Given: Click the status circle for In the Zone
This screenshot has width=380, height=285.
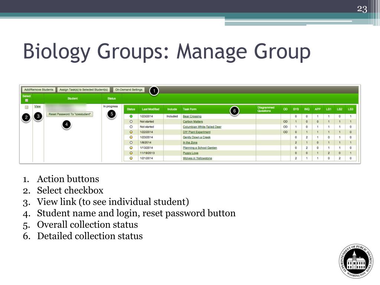Looking at the screenshot, I should click(131, 142).
